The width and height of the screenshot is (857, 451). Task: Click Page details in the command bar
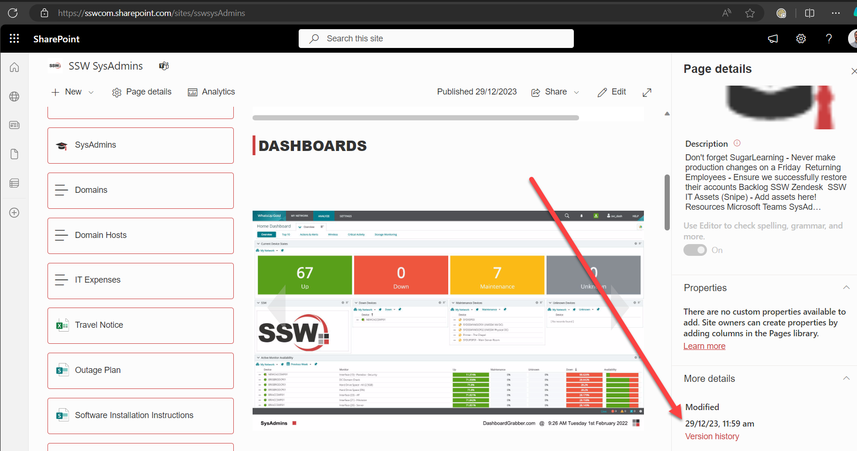coord(142,92)
